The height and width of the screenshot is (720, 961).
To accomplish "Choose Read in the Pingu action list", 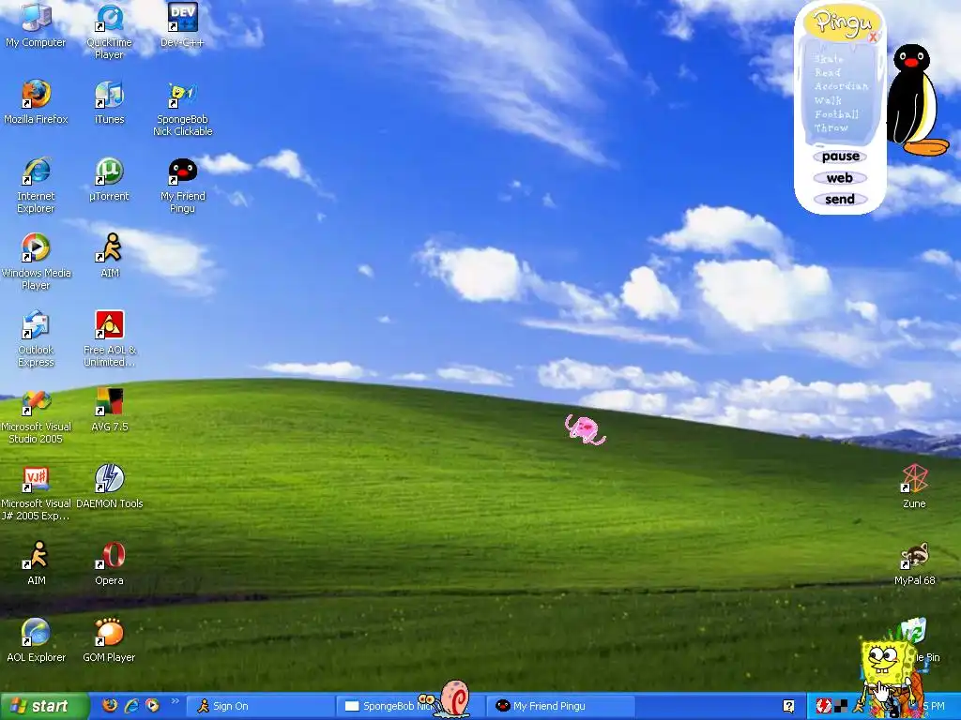I will (828, 72).
